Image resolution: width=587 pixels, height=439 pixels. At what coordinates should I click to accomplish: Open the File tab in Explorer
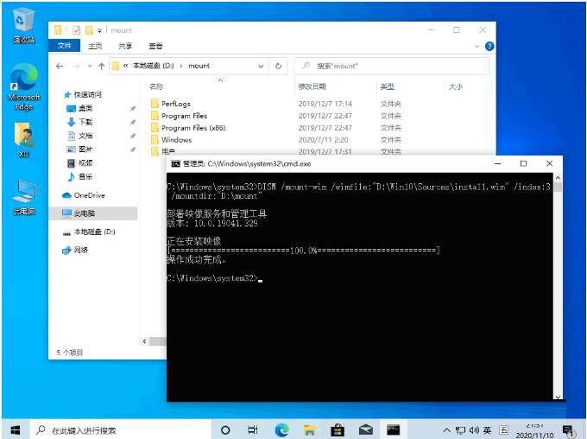point(65,46)
